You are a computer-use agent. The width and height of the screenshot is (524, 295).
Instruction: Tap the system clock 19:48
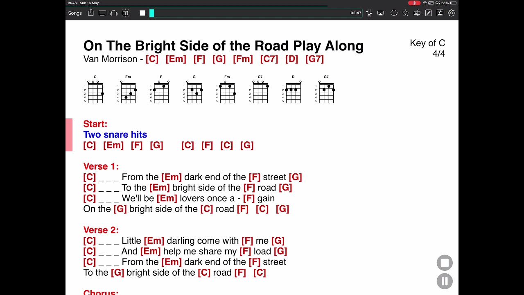pos(72,3)
